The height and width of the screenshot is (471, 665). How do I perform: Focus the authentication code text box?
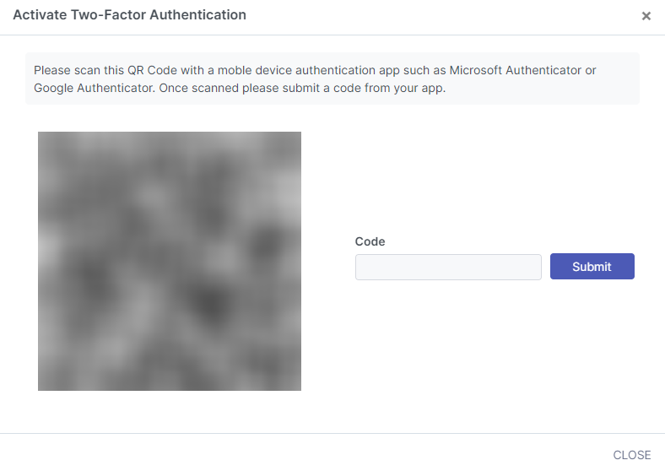click(448, 267)
